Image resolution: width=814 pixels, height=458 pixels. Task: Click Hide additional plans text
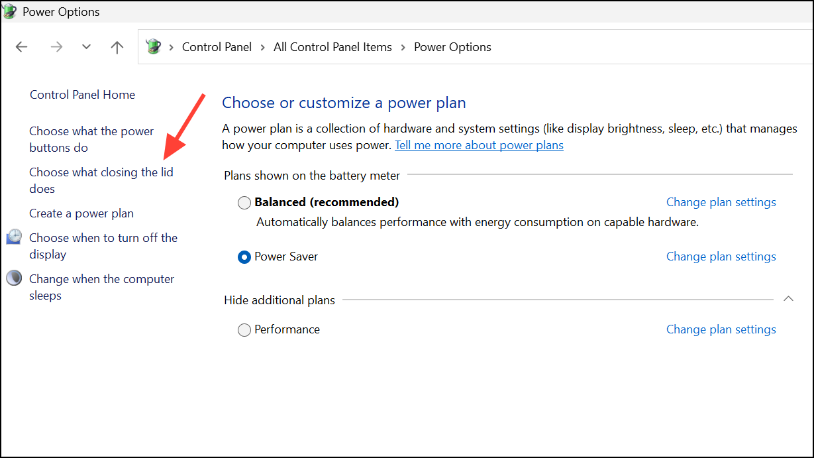pyautogui.click(x=279, y=300)
